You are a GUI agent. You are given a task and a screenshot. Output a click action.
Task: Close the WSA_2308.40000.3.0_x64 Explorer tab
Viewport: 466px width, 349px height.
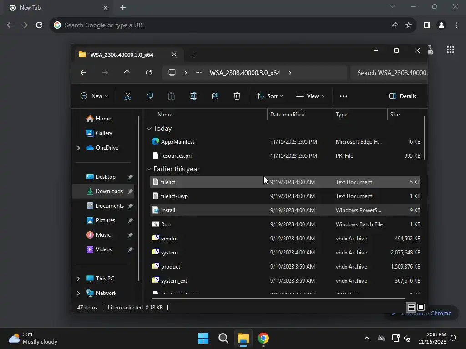174,55
